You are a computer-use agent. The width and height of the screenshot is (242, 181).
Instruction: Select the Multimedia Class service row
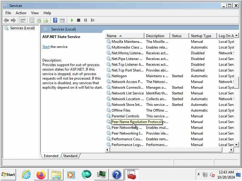click(170, 47)
